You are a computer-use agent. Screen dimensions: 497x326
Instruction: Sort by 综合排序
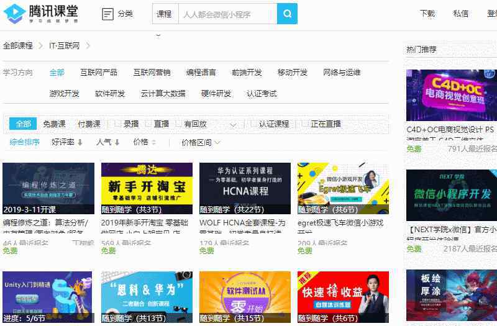tap(25, 142)
